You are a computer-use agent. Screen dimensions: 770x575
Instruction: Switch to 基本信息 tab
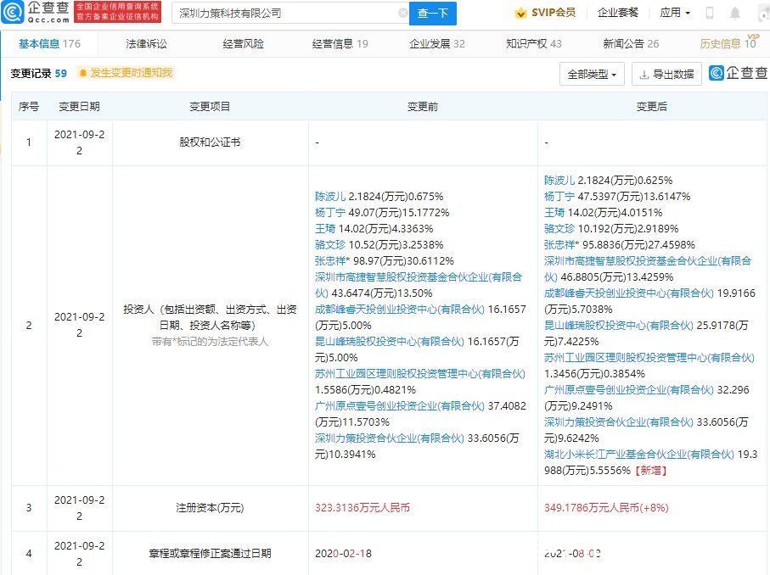pos(49,43)
